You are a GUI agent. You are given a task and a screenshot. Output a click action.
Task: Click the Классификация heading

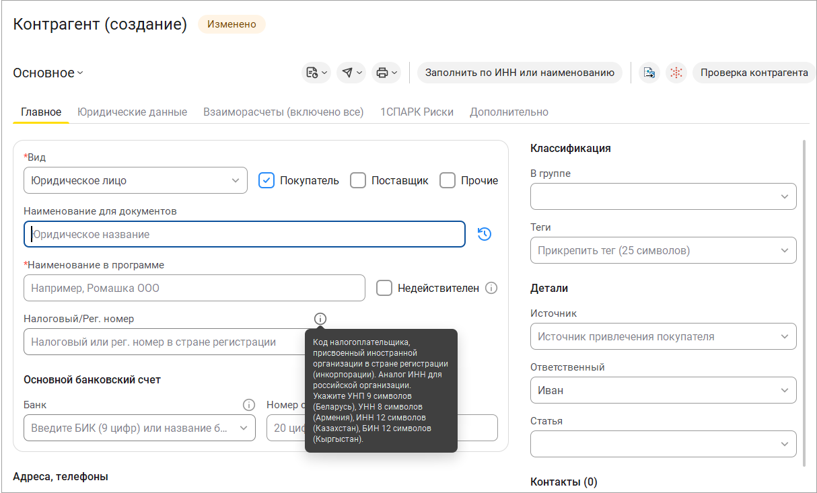(571, 148)
